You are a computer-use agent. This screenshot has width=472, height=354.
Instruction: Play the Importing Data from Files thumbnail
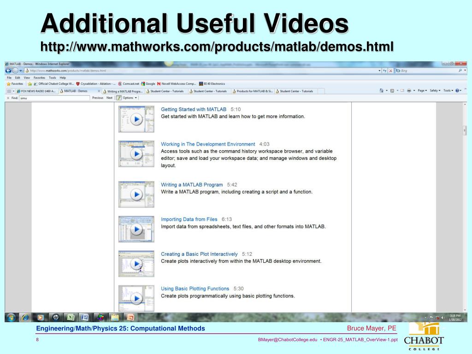[x=136, y=229]
